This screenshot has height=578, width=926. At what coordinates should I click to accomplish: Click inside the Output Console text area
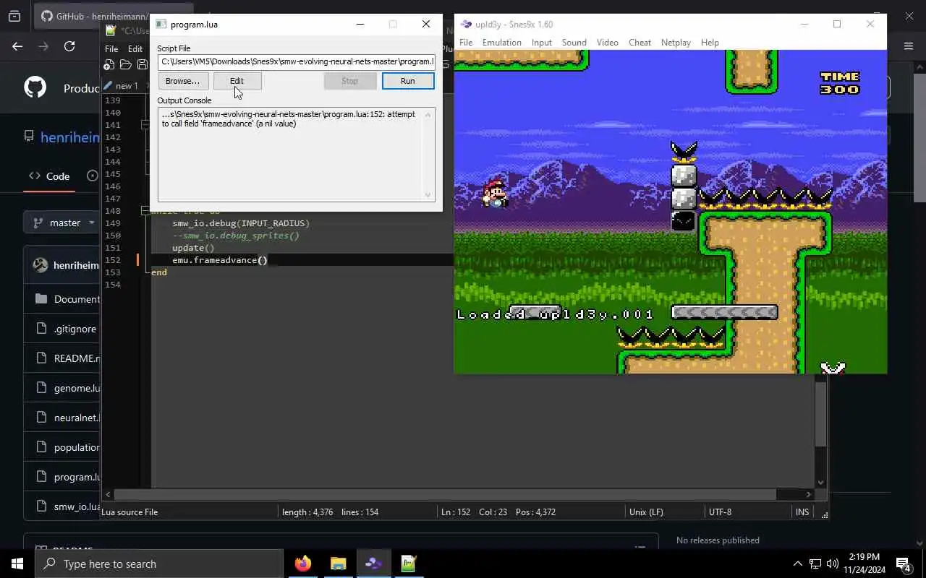point(291,154)
